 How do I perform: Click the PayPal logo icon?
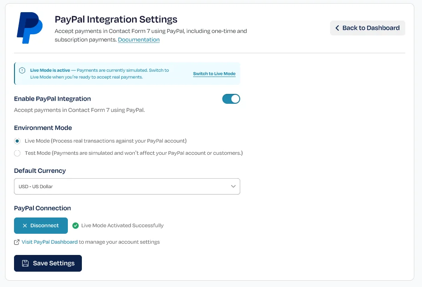(29, 28)
